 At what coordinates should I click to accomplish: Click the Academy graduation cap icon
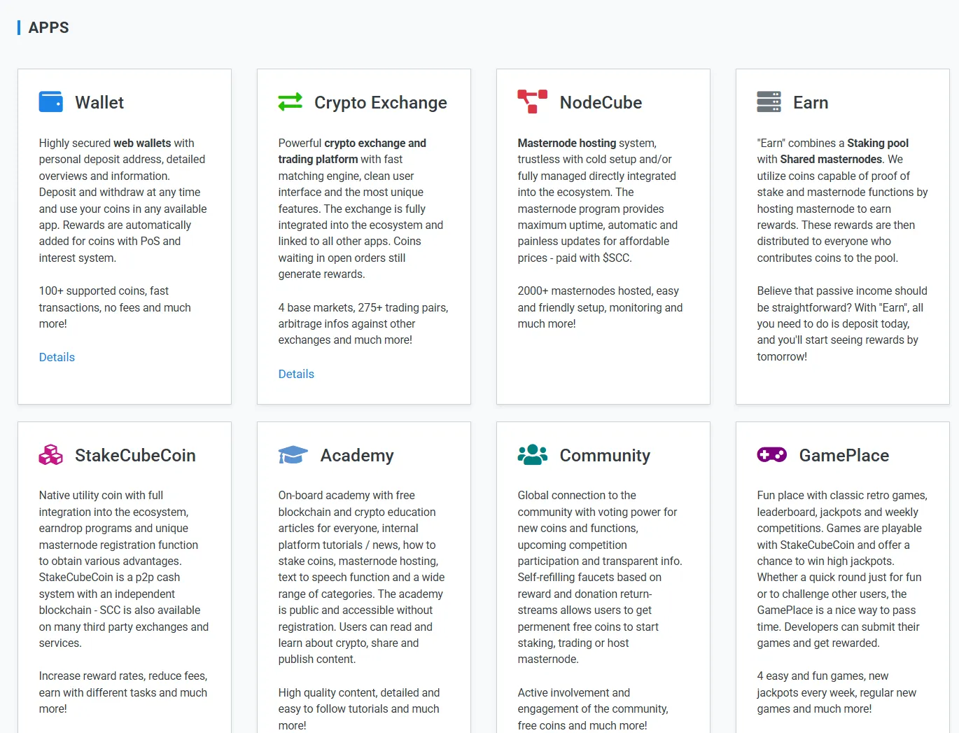point(293,455)
